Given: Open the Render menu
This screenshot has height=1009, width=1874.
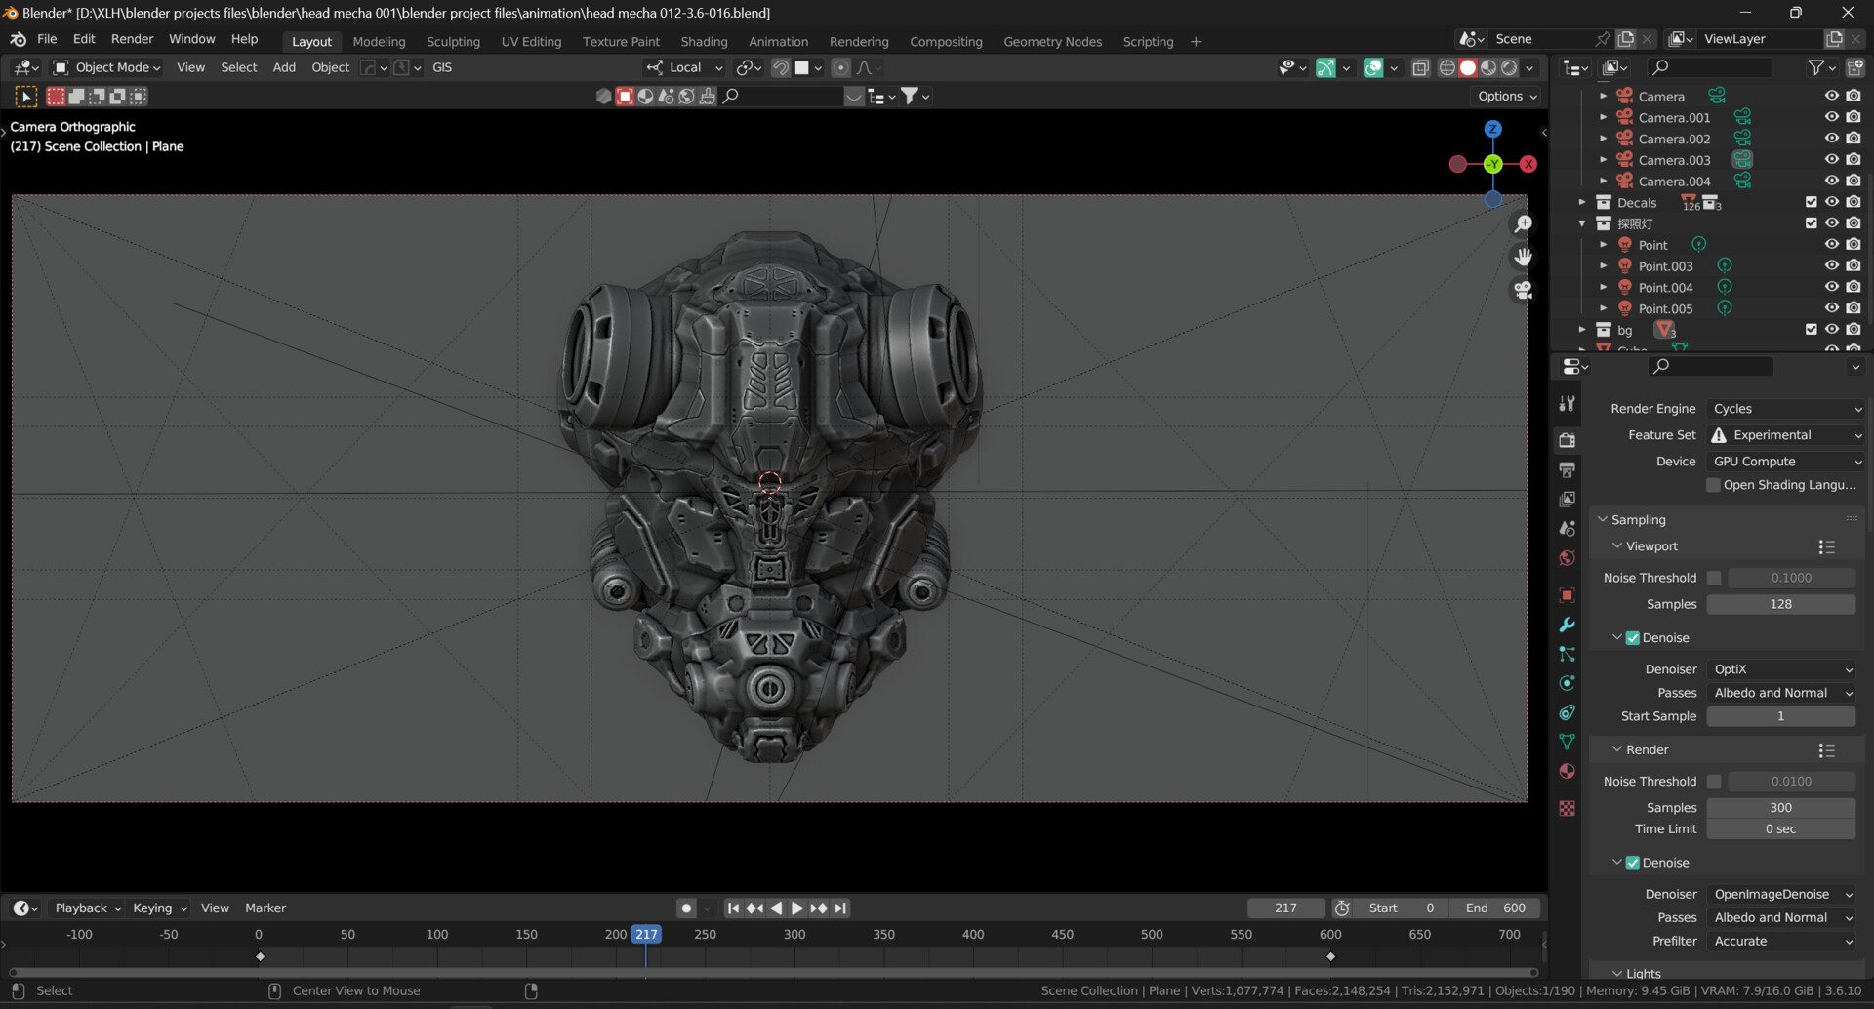Looking at the screenshot, I should (132, 39).
